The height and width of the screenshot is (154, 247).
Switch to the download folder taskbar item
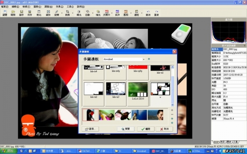140,151
